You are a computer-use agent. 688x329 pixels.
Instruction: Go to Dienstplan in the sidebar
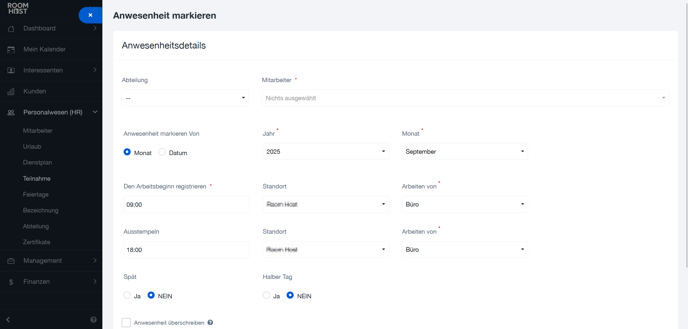click(37, 162)
